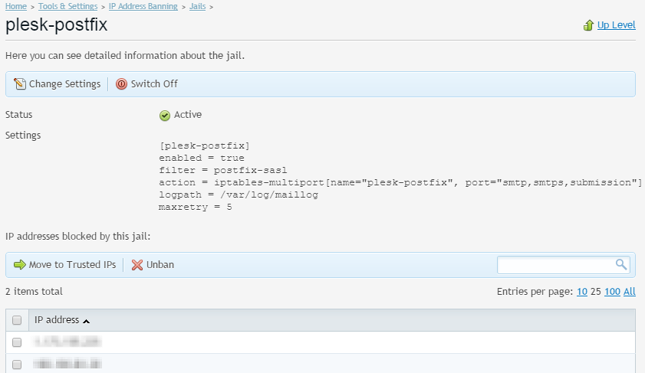Image resolution: width=645 pixels, height=373 pixels.
Task: Show 10 entries per page
Action: click(582, 292)
